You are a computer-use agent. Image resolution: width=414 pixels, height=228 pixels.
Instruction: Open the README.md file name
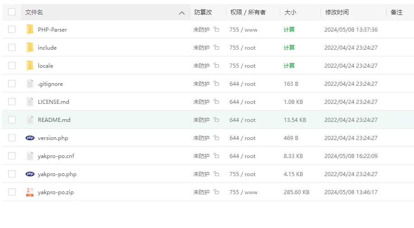pos(54,120)
